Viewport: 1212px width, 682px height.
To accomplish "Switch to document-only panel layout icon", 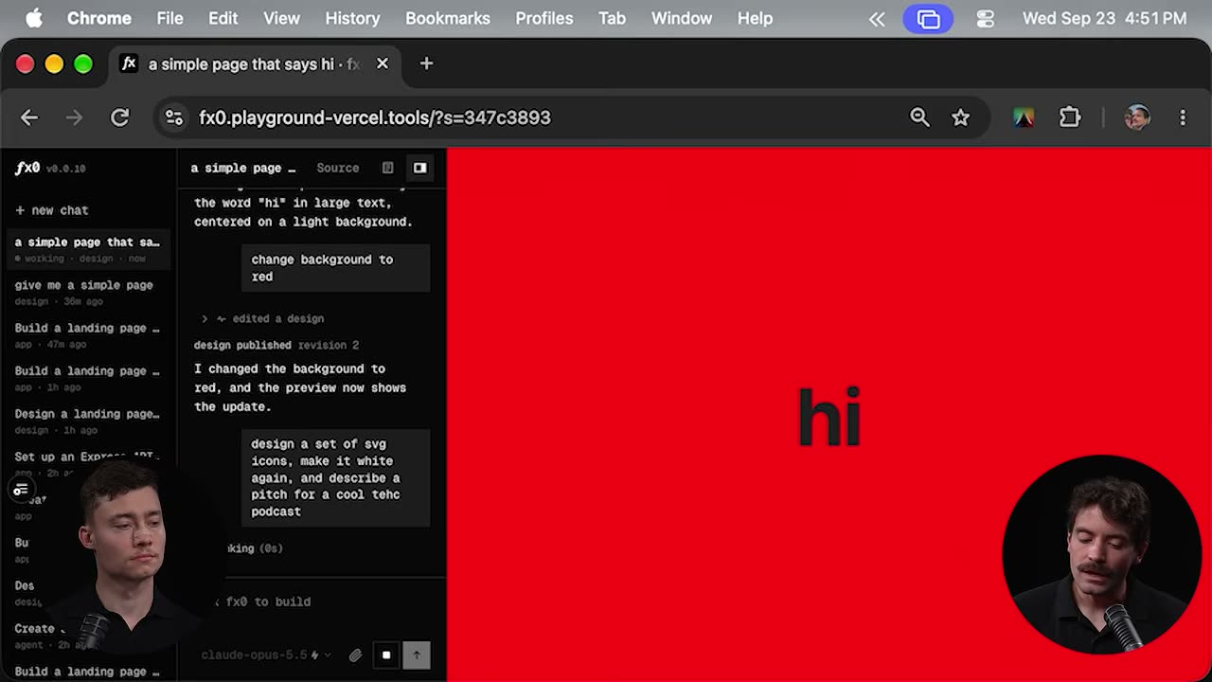I will point(387,168).
